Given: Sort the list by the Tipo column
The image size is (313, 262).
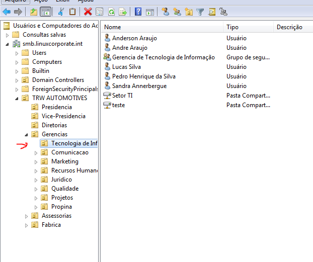Looking at the screenshot, I should [248, 27].
